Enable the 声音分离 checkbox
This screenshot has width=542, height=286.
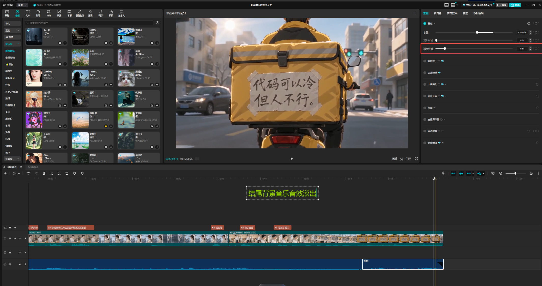click(x=425, y=96)
